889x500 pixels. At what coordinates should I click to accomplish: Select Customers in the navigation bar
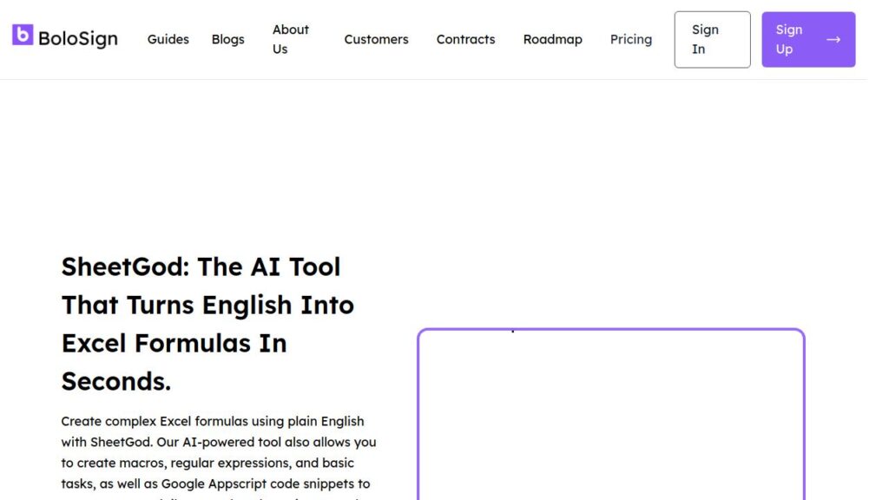click(x=376, y=39)
